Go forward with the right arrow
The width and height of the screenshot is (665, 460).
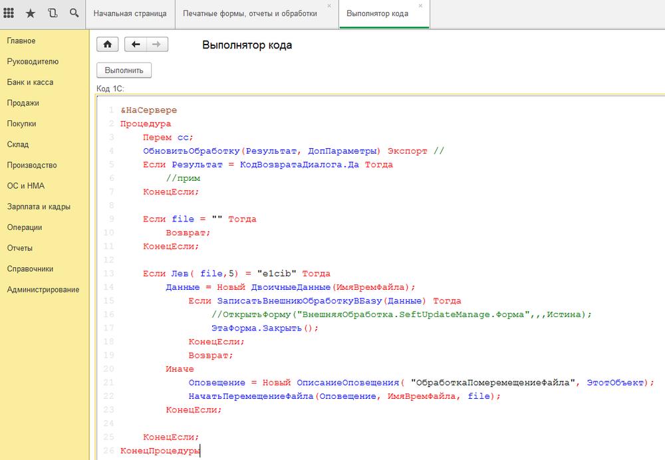pyautogui.click(x=157, y=44)
